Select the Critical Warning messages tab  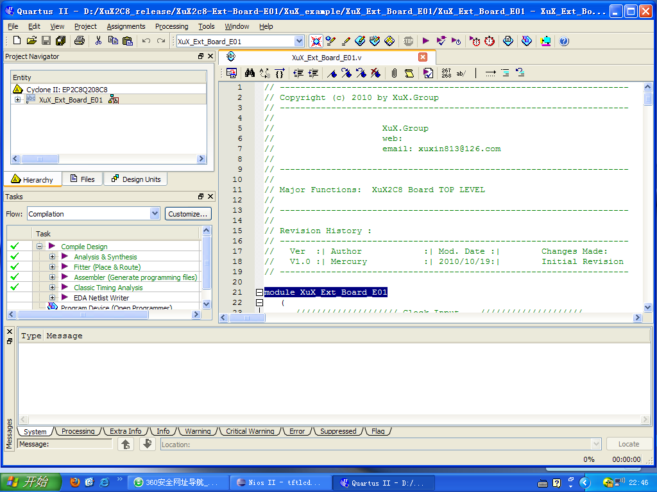tap(250, 431)
